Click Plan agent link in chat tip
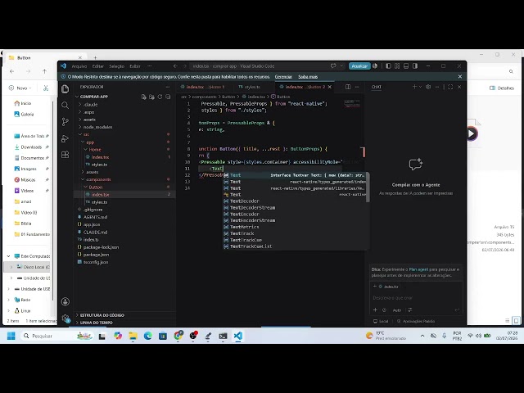The image size is (524, 393). pos(418,269)
